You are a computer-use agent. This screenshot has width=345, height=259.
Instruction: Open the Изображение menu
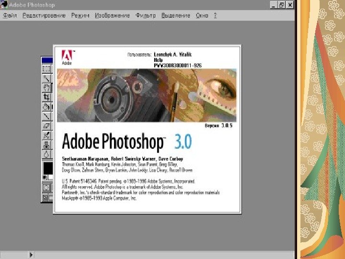pos(112,15)
